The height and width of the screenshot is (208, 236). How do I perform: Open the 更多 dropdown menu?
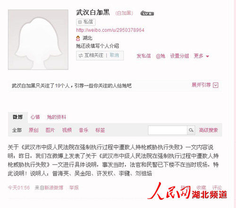click(202, 56)
